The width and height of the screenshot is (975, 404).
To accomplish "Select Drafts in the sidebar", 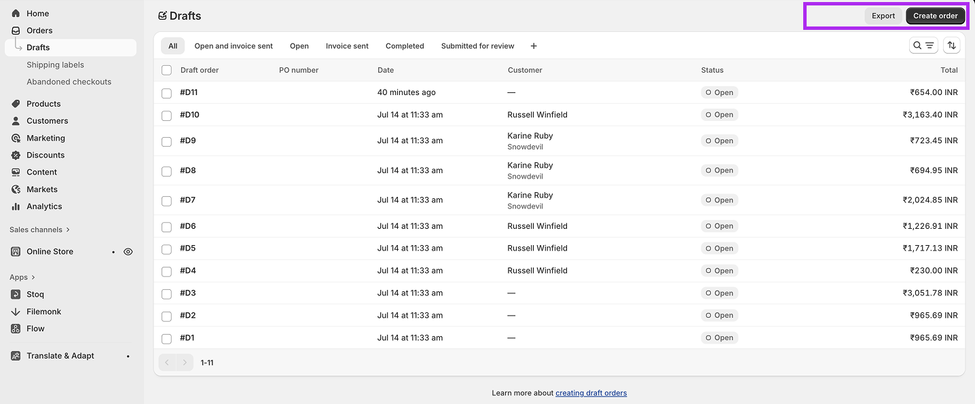I will point(71,48).
